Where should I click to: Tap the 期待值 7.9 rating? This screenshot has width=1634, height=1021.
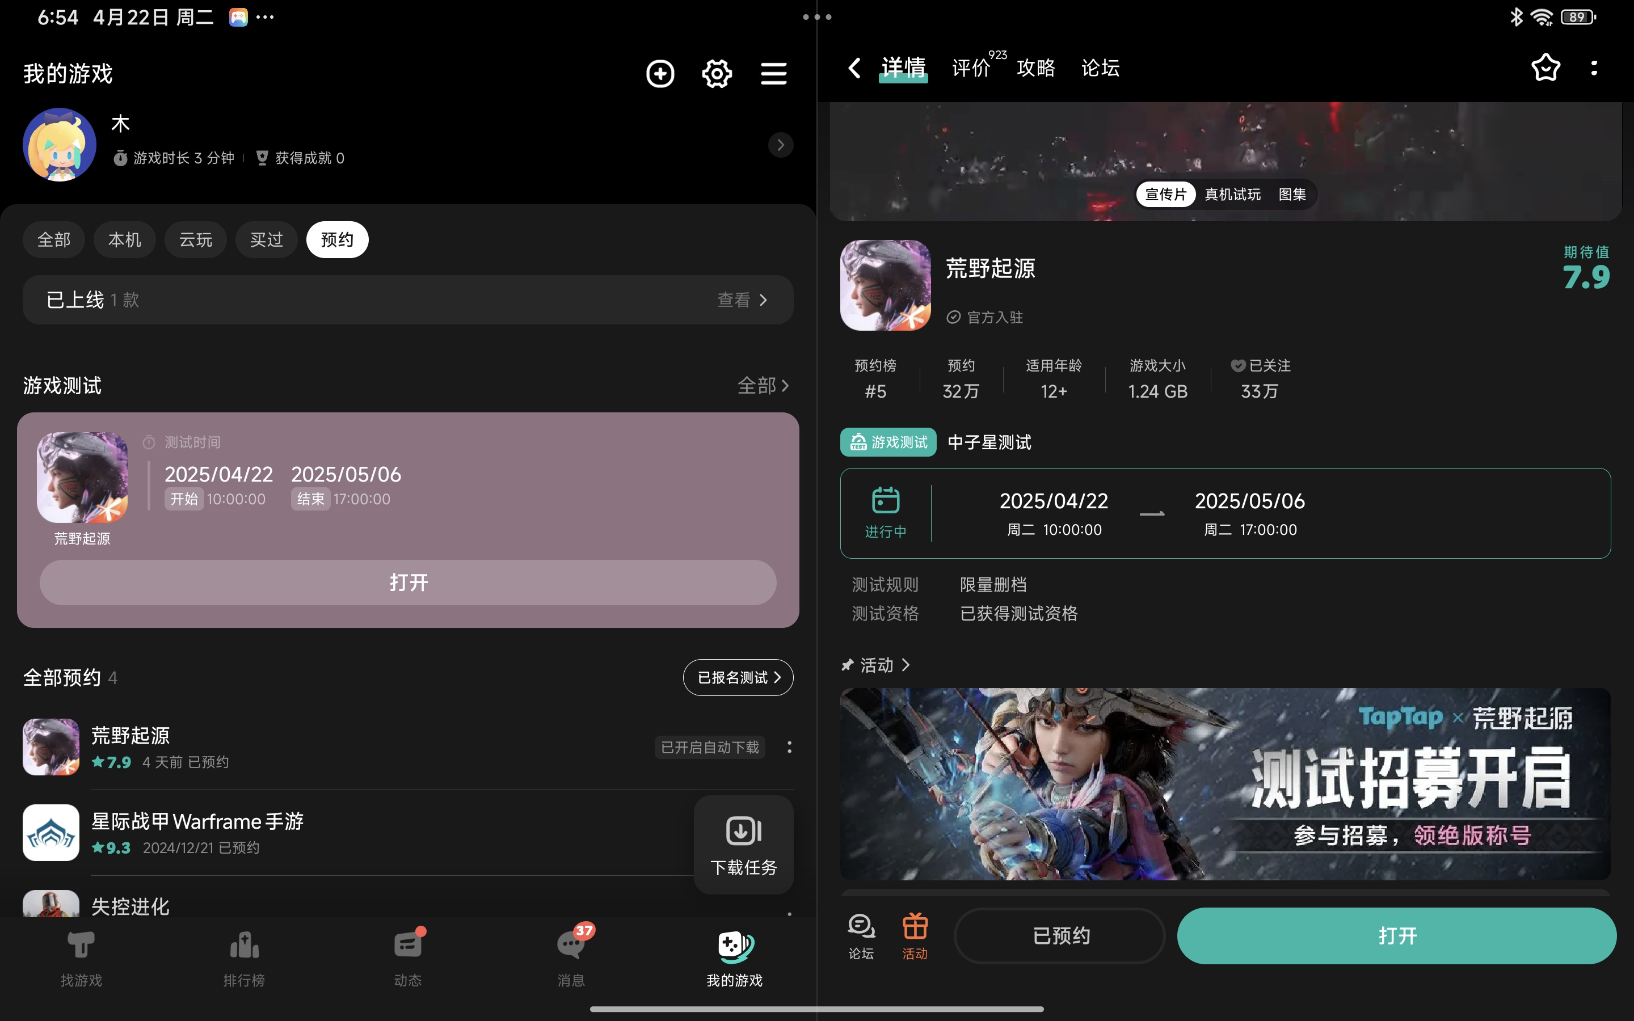coord(1586,269)
